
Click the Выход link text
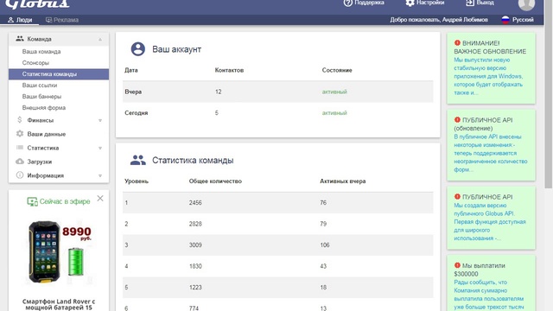tap(485, 3)
